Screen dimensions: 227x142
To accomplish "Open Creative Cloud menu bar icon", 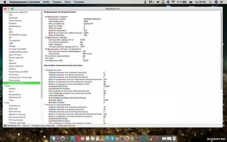I will pos(158,2).
